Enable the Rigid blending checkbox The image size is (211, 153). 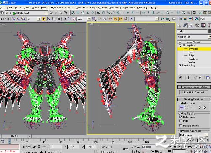[x=181, y=121]
